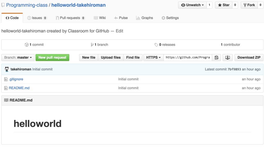Click the New file button
The height and width of the screenshot is (147, 264).
(89, 58)
